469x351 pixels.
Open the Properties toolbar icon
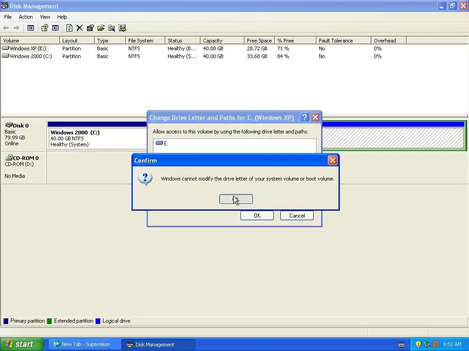90,28
